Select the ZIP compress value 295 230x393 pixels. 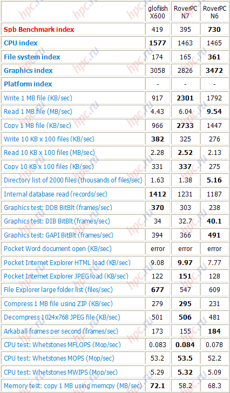185,304
